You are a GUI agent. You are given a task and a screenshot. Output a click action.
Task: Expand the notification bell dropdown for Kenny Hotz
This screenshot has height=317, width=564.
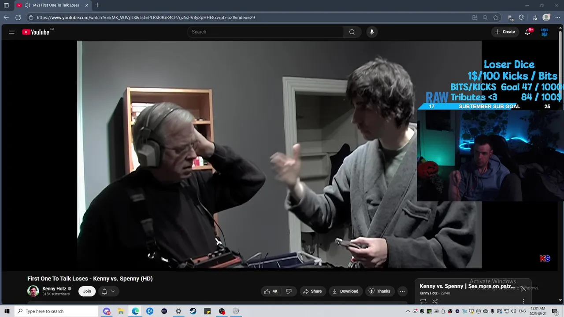click(108, 291)
